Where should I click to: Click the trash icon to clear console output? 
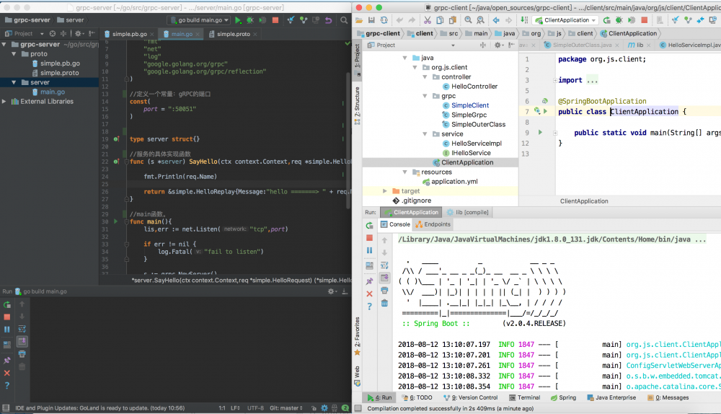pos(384,303)
